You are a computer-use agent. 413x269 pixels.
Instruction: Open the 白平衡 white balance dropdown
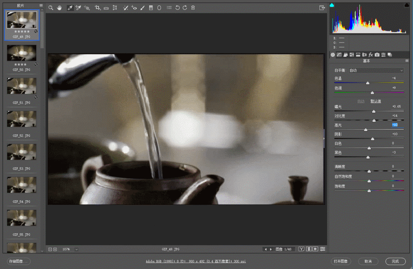(376, 71)
